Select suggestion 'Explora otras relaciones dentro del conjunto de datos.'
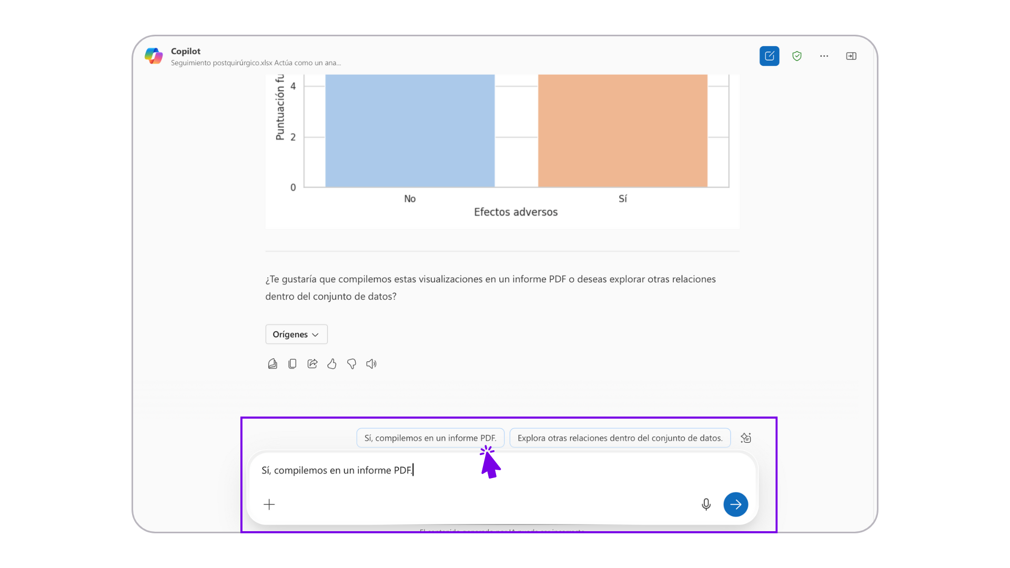The width and height of the screenshot is (1010, 568). [620, 438]
